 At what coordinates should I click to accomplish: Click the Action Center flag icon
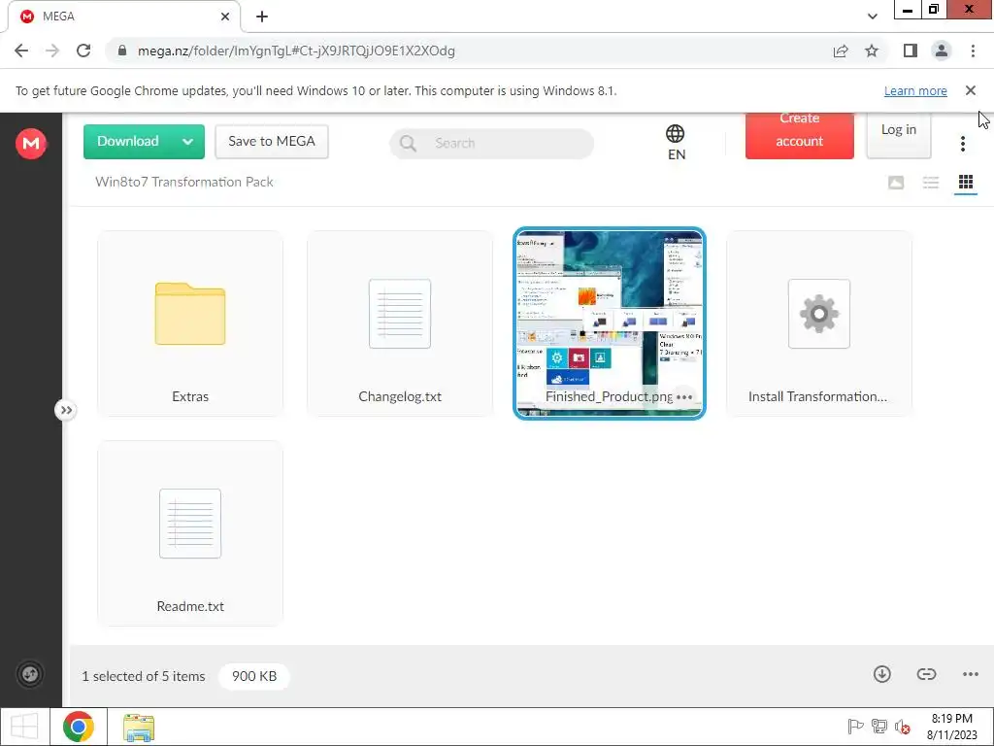pos(855,727)
